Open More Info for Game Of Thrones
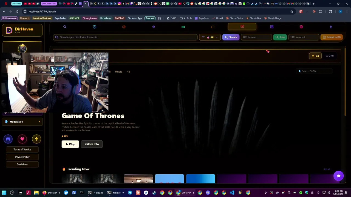351x197 pixels. (92, 144)
